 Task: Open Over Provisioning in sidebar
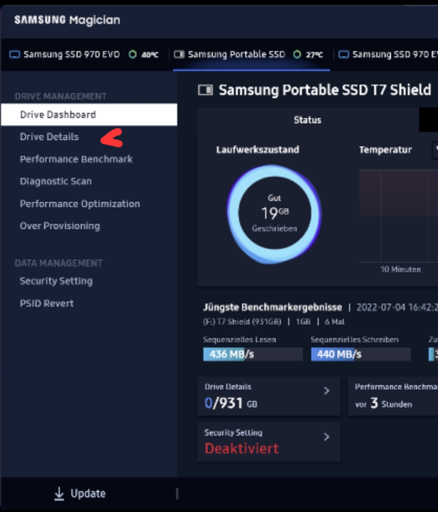(x=60, y=226)
